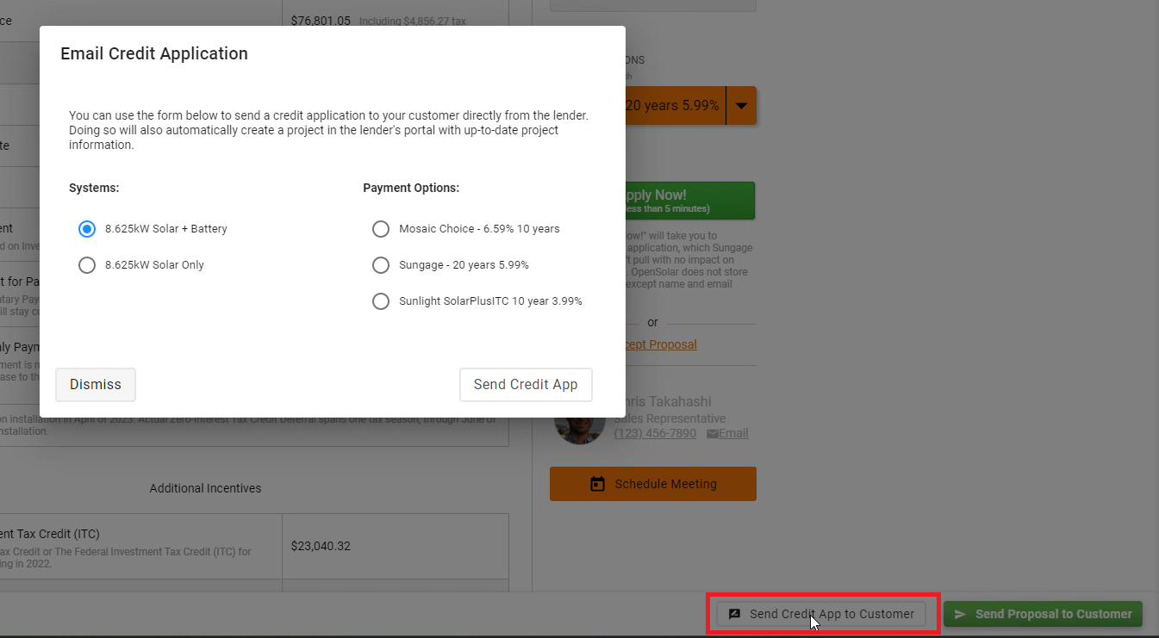
Task: Click the Apply Now! green button
Action: 689,201
